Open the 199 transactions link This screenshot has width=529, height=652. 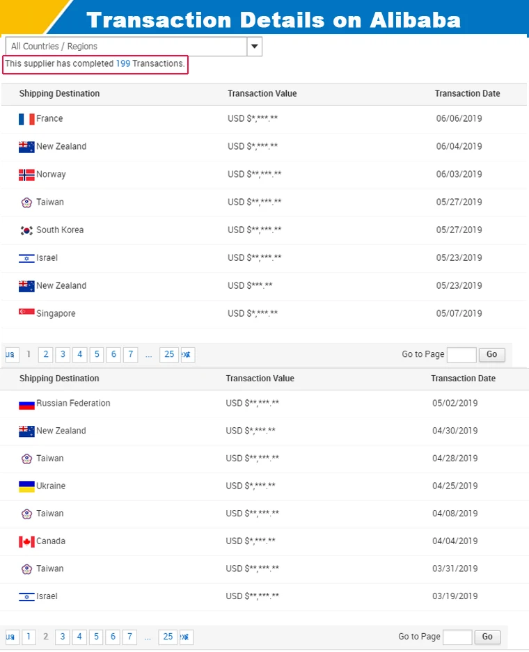point(123,63)
